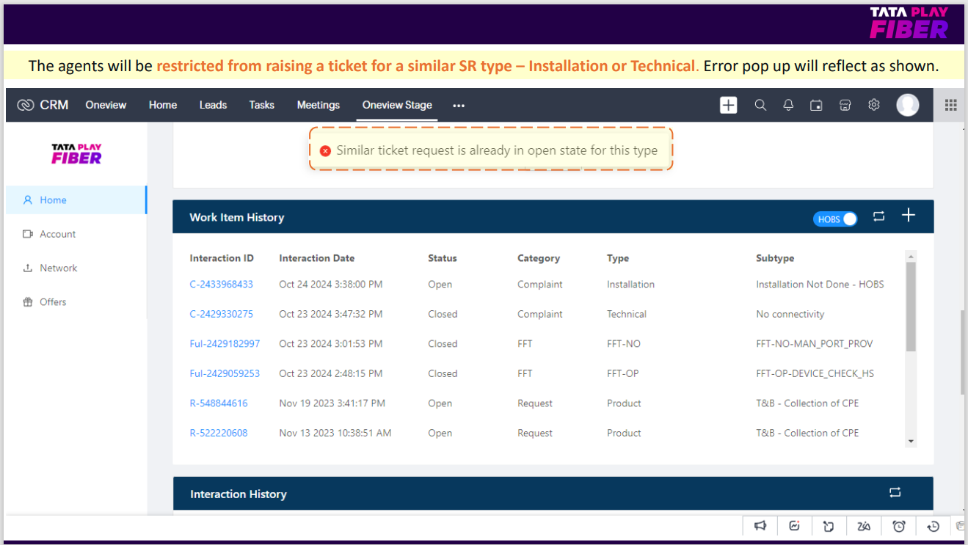Click the main page vertical scrollbar
This screenshot has width=968, height=545.
(964, 353)
